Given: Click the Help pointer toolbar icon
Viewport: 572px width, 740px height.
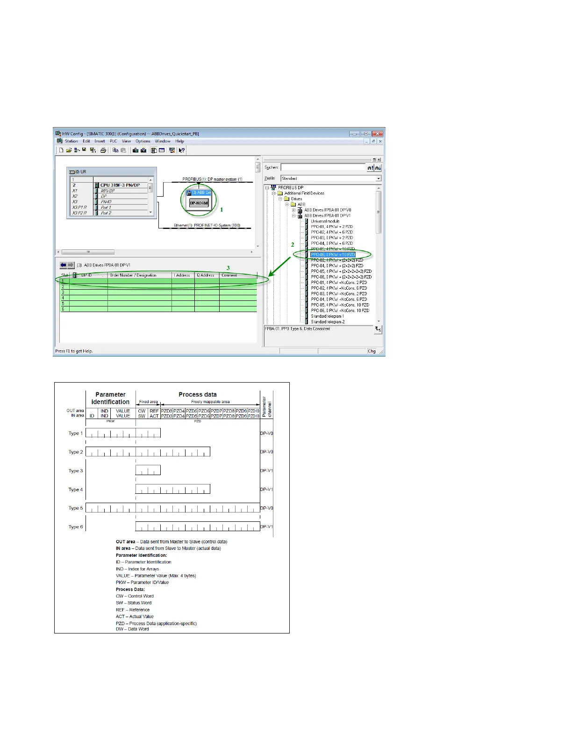Looking at the screenshot, I should pos(182,150).
